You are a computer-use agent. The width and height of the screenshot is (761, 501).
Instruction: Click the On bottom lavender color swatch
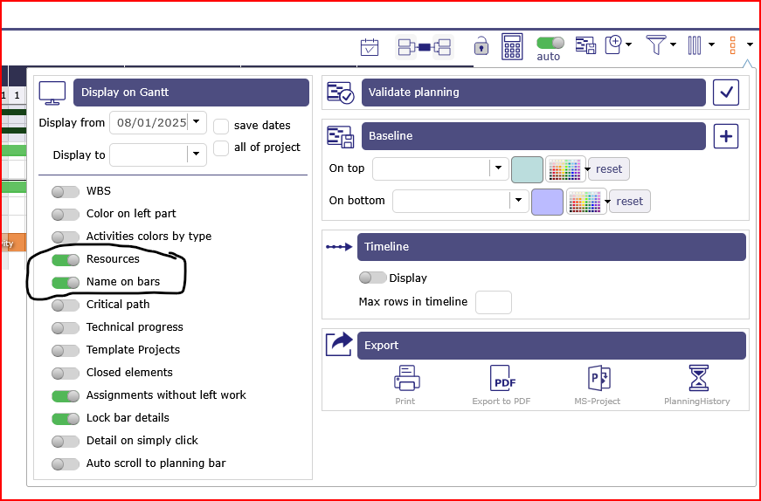(547, 202)
